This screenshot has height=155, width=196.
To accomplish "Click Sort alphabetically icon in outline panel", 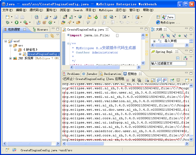I will click(x=162, y=36).
